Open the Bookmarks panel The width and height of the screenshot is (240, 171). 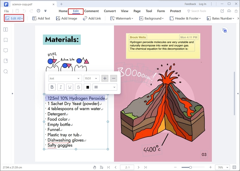click(6, 40)
